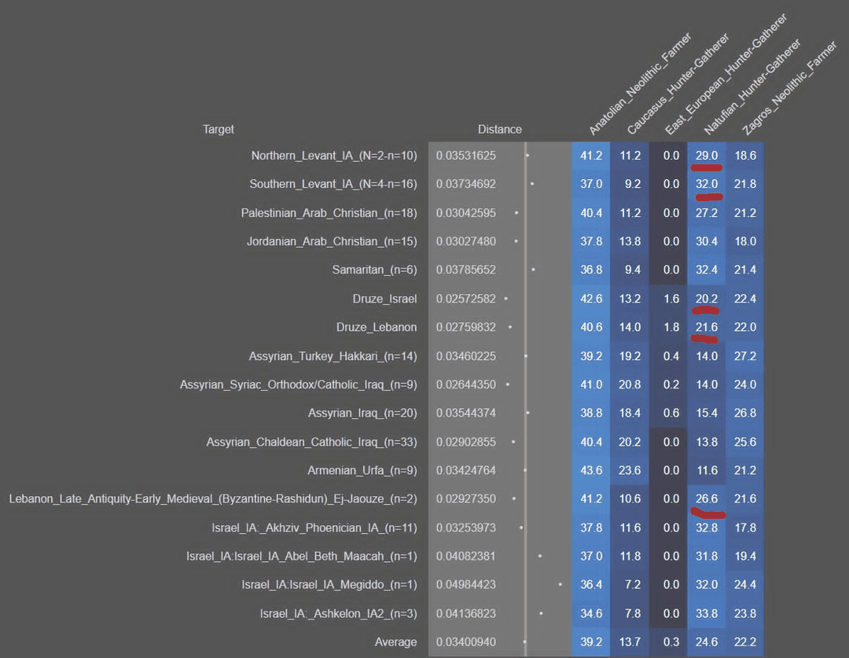Click distance value 0.04984423
This screenshot has width=849, height=658.
(465, 585)
